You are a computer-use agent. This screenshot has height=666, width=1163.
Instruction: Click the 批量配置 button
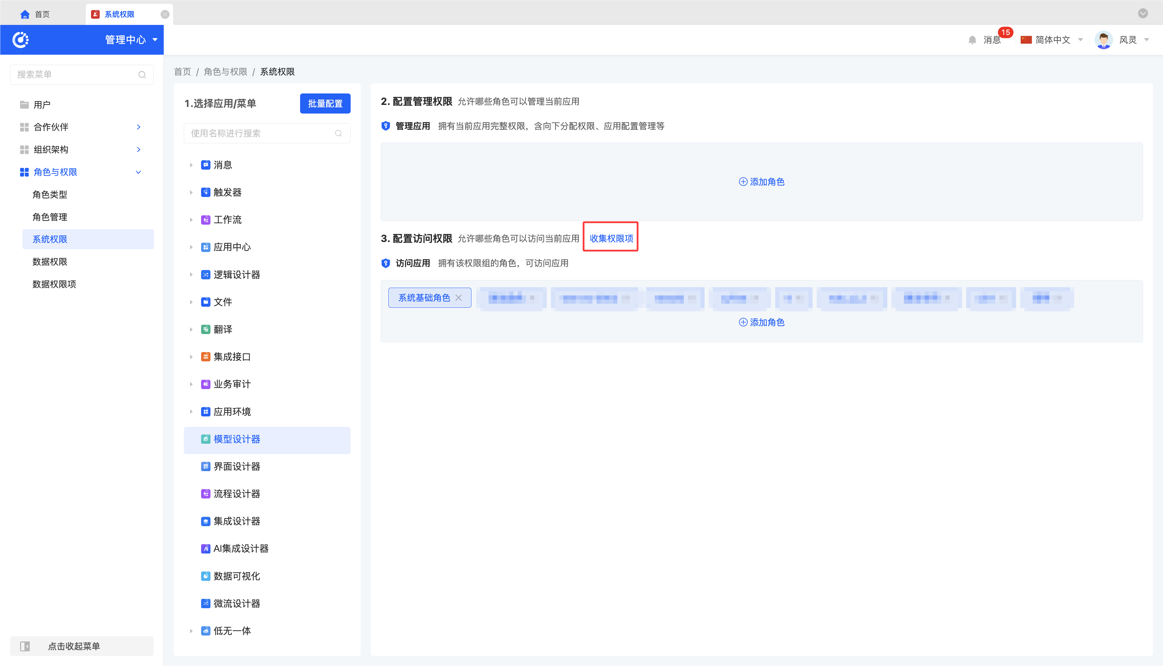pyautogui.click(x=325, y=103)
